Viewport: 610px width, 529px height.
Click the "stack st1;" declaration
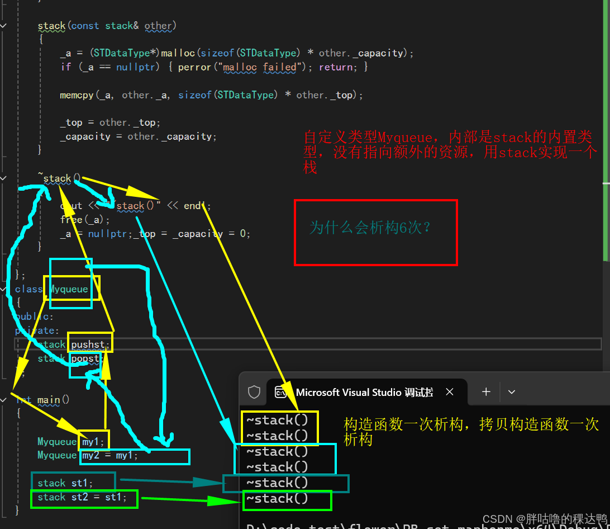[65, 483]
